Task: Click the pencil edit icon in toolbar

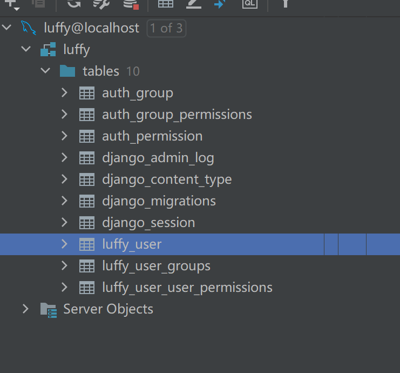Action: coord(193,3)
